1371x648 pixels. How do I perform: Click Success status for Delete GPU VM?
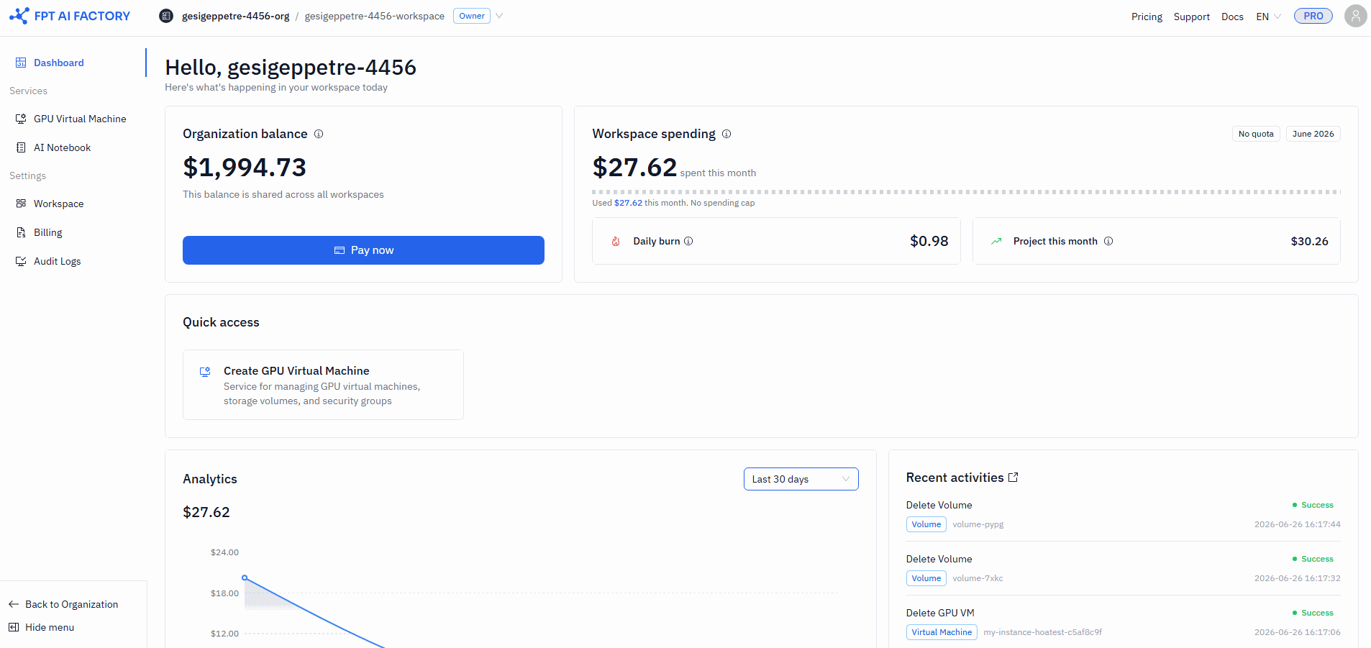(1313, 613)
